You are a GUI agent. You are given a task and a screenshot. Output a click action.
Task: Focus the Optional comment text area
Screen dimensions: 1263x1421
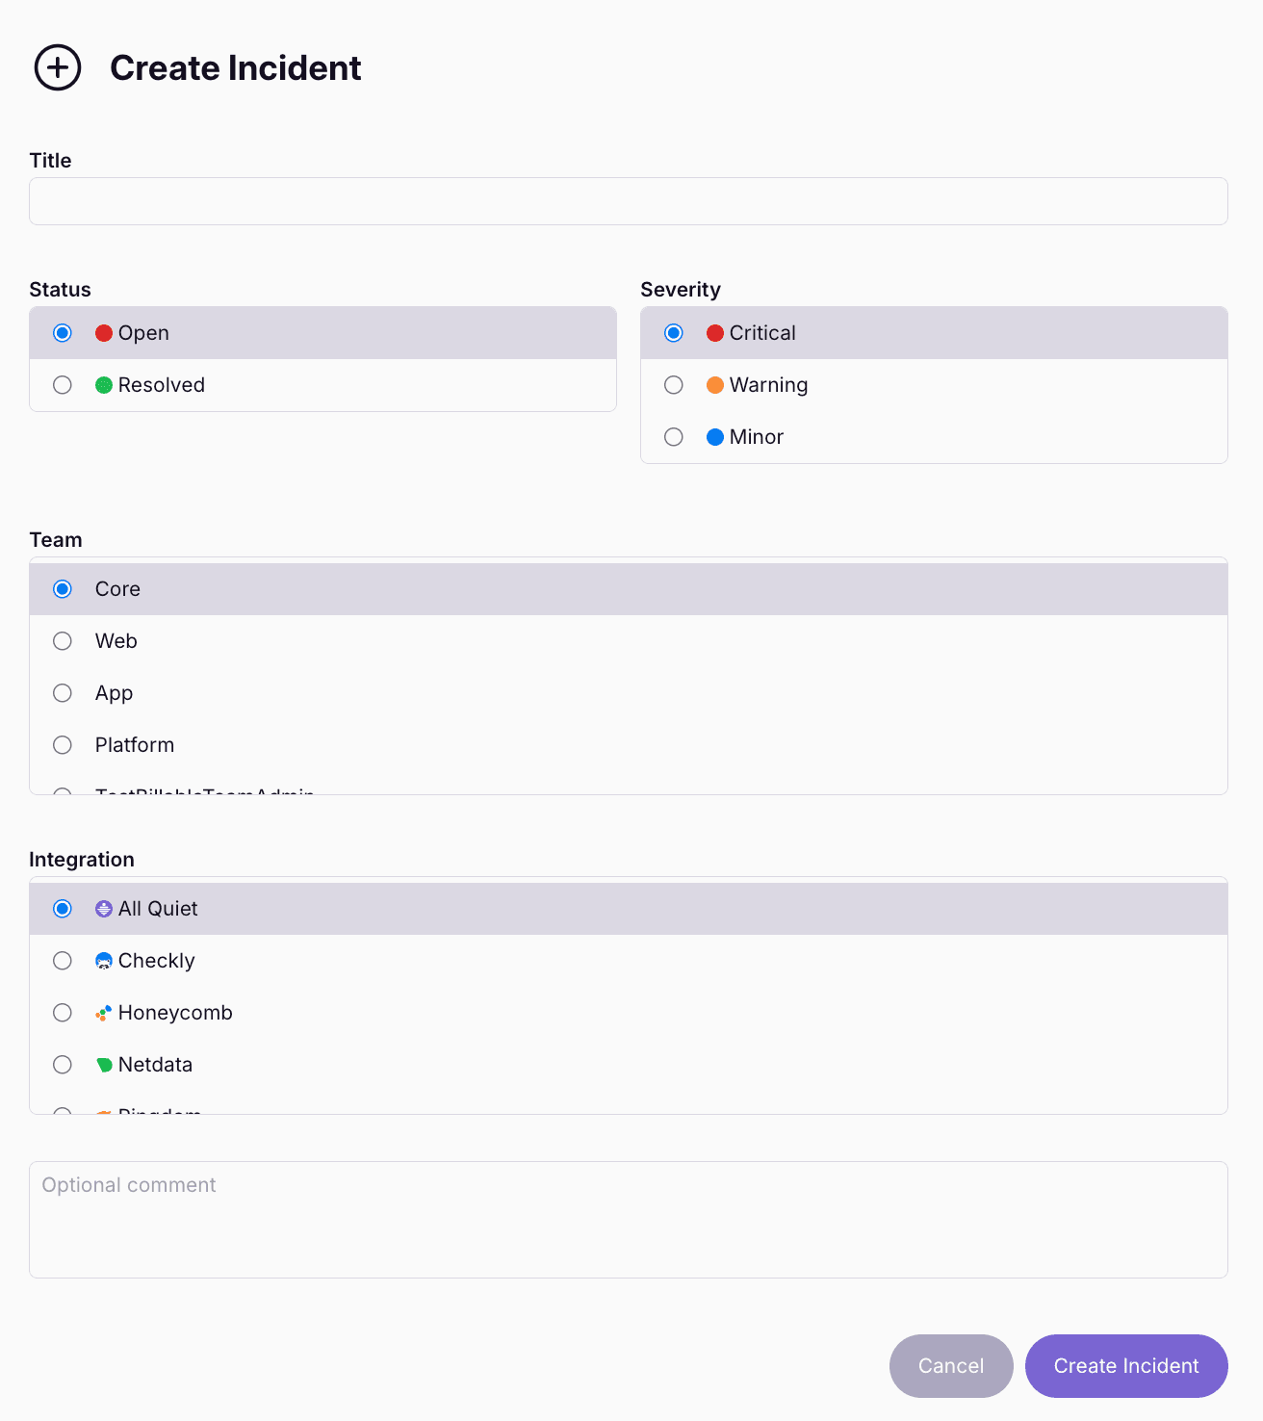629,1220
